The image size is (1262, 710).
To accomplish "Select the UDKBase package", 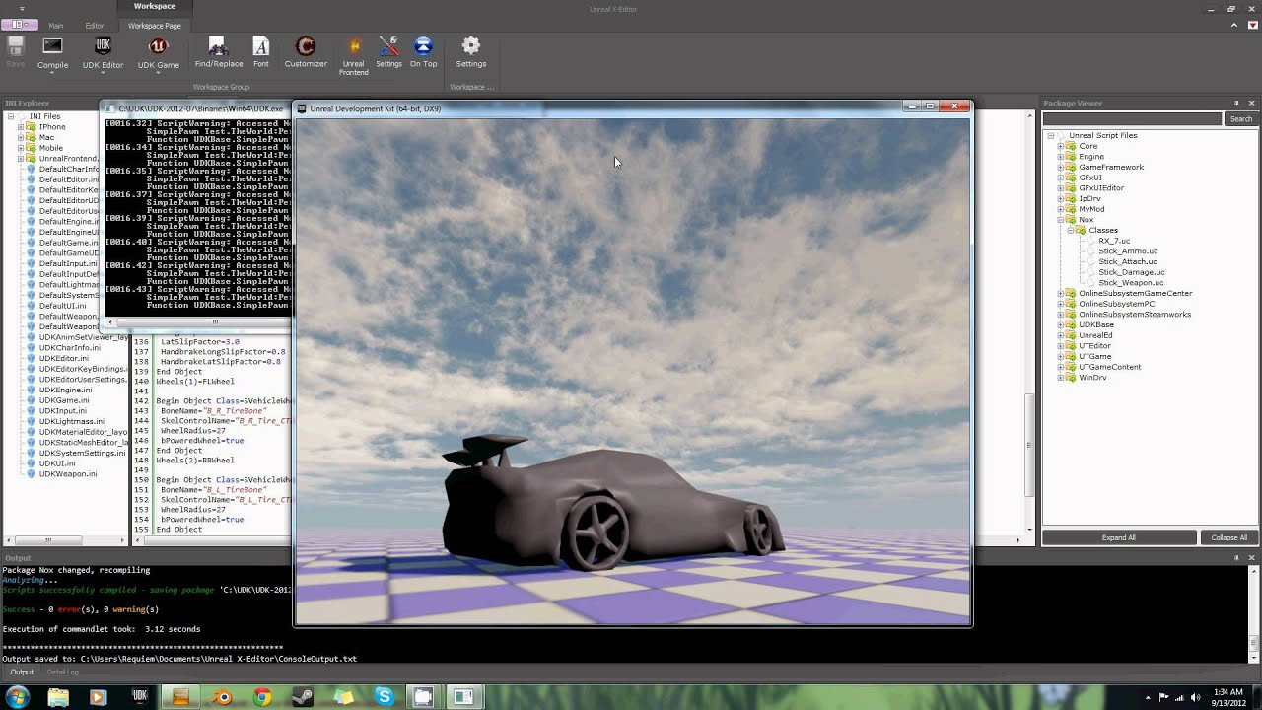I will (1096, 324).
